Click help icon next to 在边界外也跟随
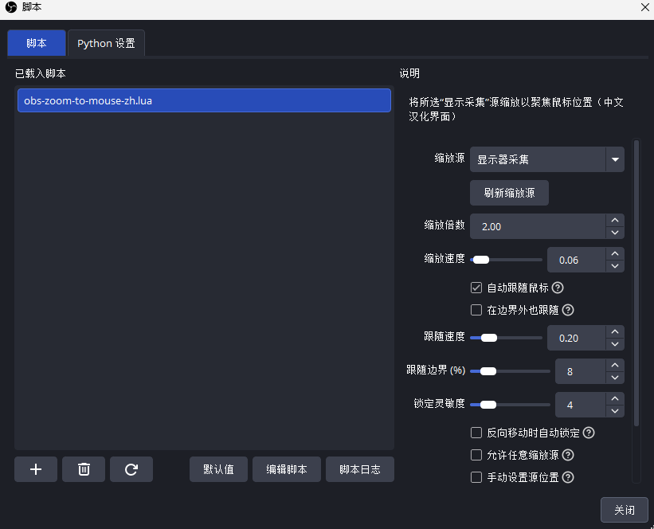 (568, 310)
